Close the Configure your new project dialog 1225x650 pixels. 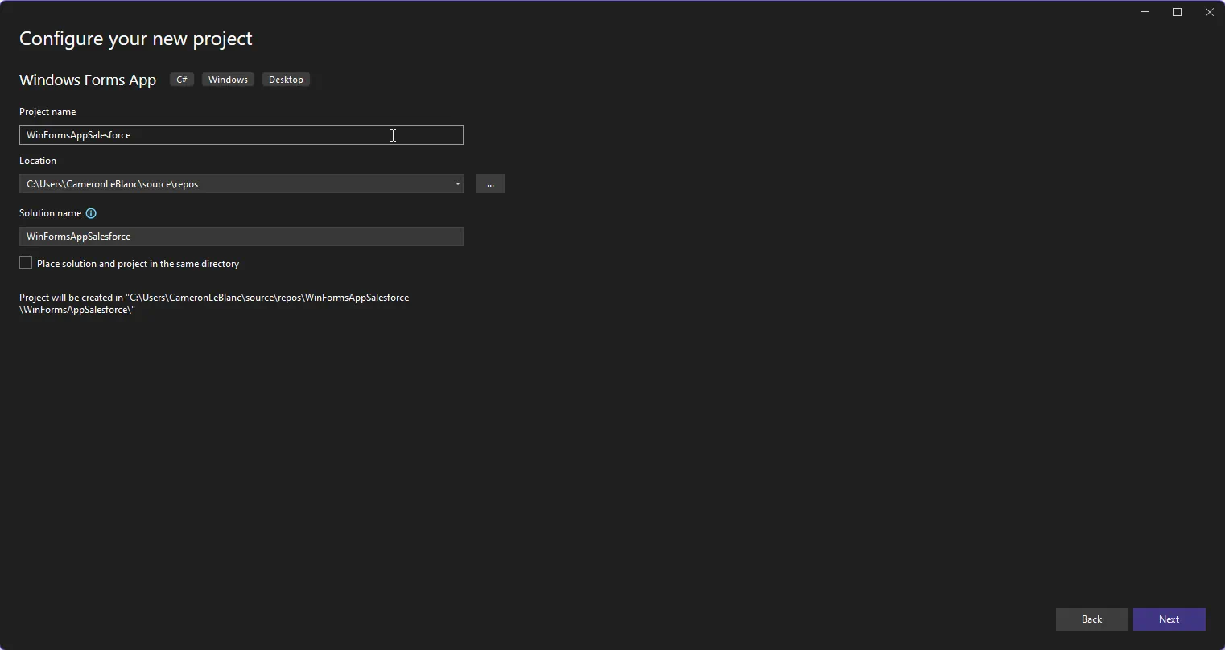pos(1209,12)
